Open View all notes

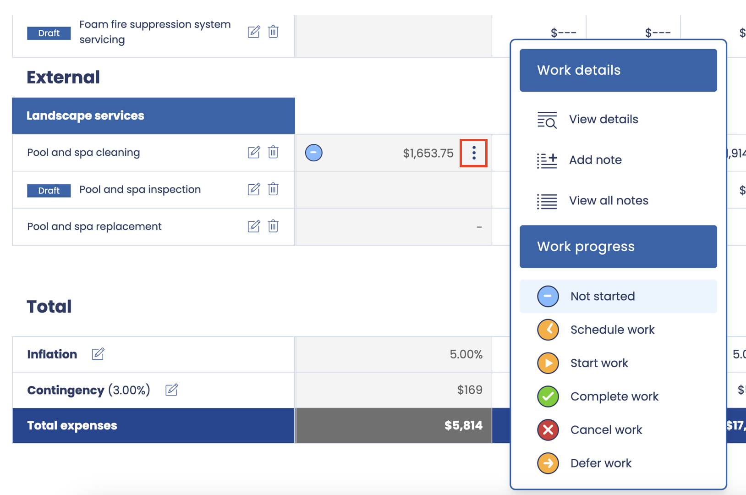608,201
